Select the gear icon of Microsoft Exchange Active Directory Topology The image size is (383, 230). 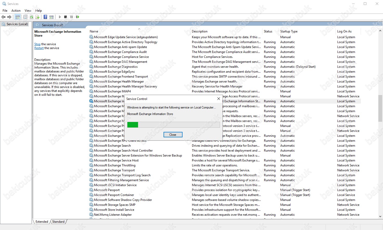click(x=91, y=42)
